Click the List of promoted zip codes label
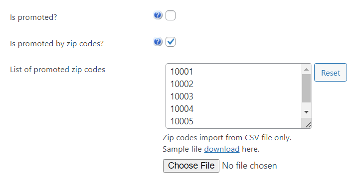 57,70
